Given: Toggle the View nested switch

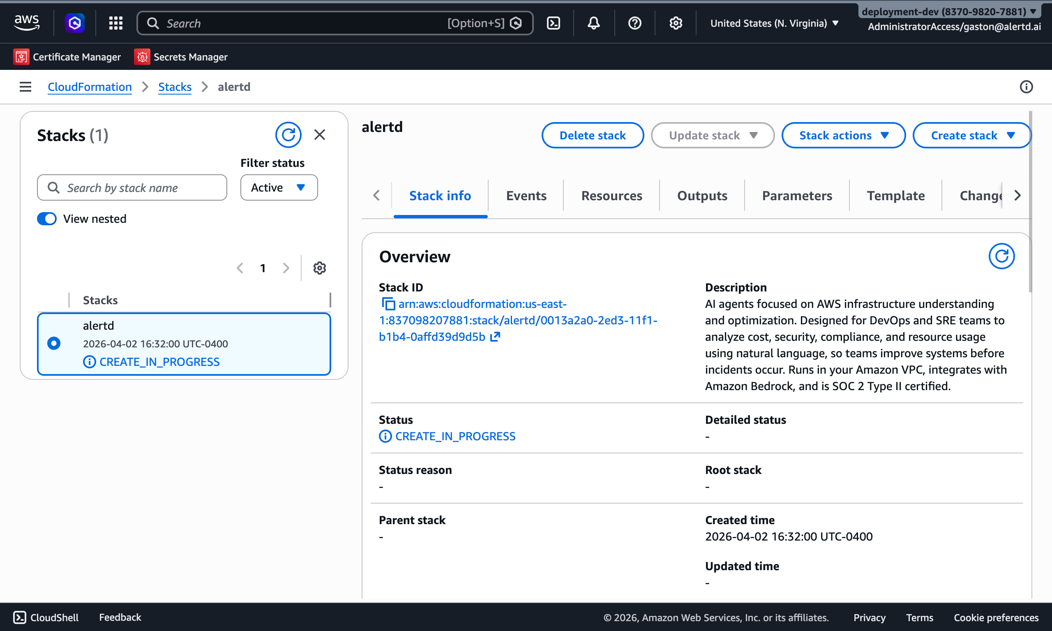Looking at the screenshot, I should [x=47, y=219].
